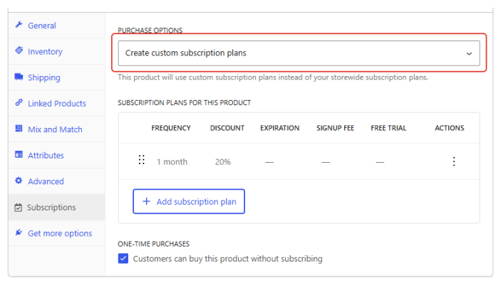Open the Subscriptions tab
The width and height of the screenshot is (501, 285).
(56, 208)
